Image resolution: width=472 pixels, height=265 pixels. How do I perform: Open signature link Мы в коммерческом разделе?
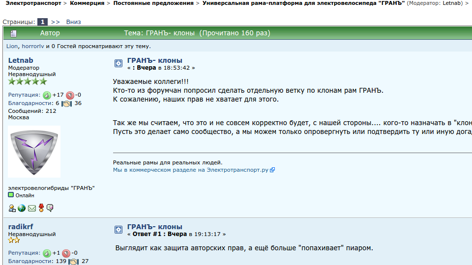tap(191, 170)
